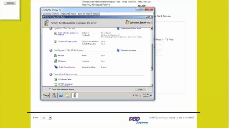Open Clipboard in the QEMU toolbar
Viewport: 229px width, 128px height.
pos(65,14)
